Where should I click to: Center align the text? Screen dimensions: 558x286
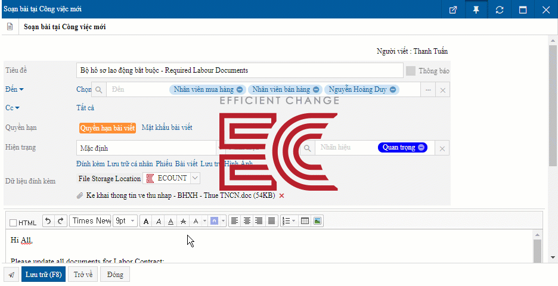tap(247, 221)
